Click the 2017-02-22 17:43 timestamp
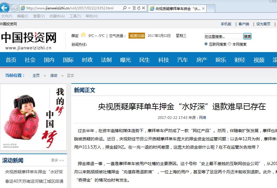277x188 pixels. 173,117
